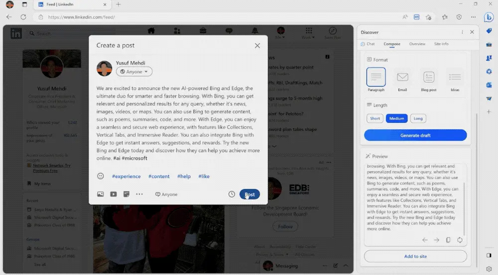Add a photo to the post
This screenshot has width=498, height=275.
click(x=101, y=194)
